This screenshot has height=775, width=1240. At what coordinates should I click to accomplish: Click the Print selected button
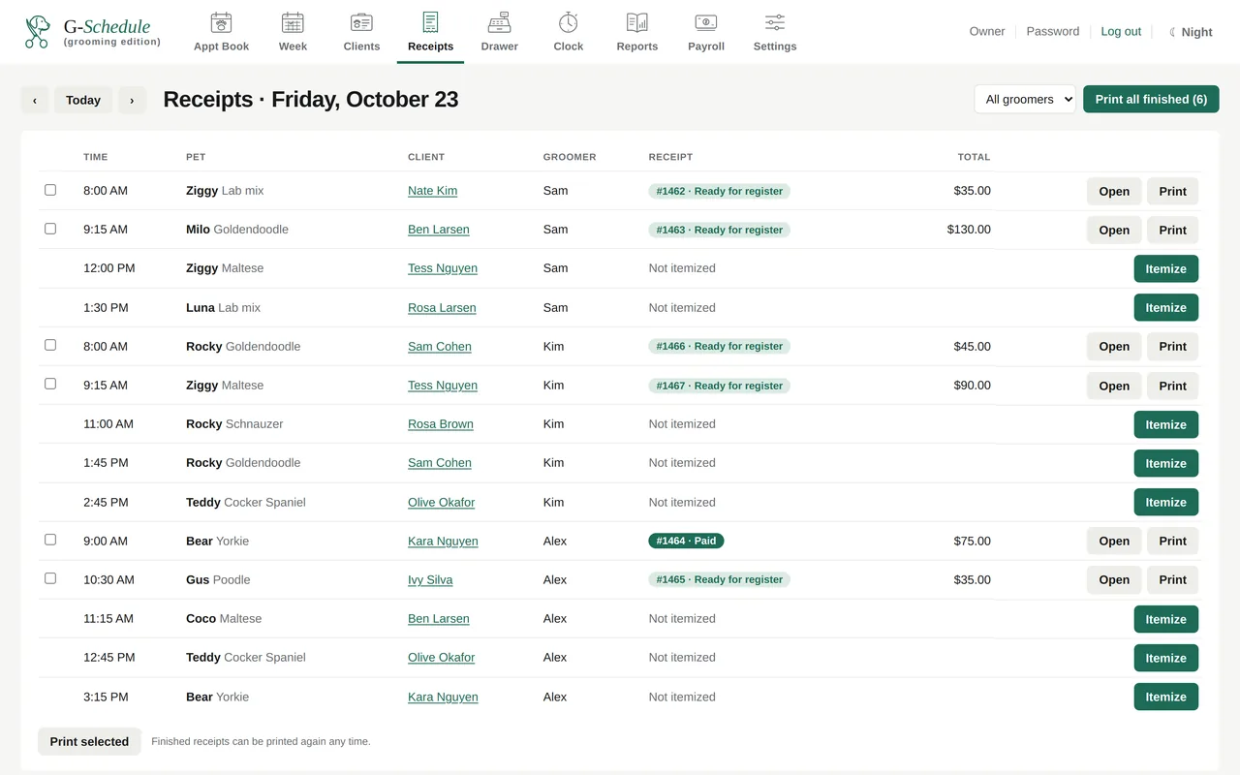[89, 741]
